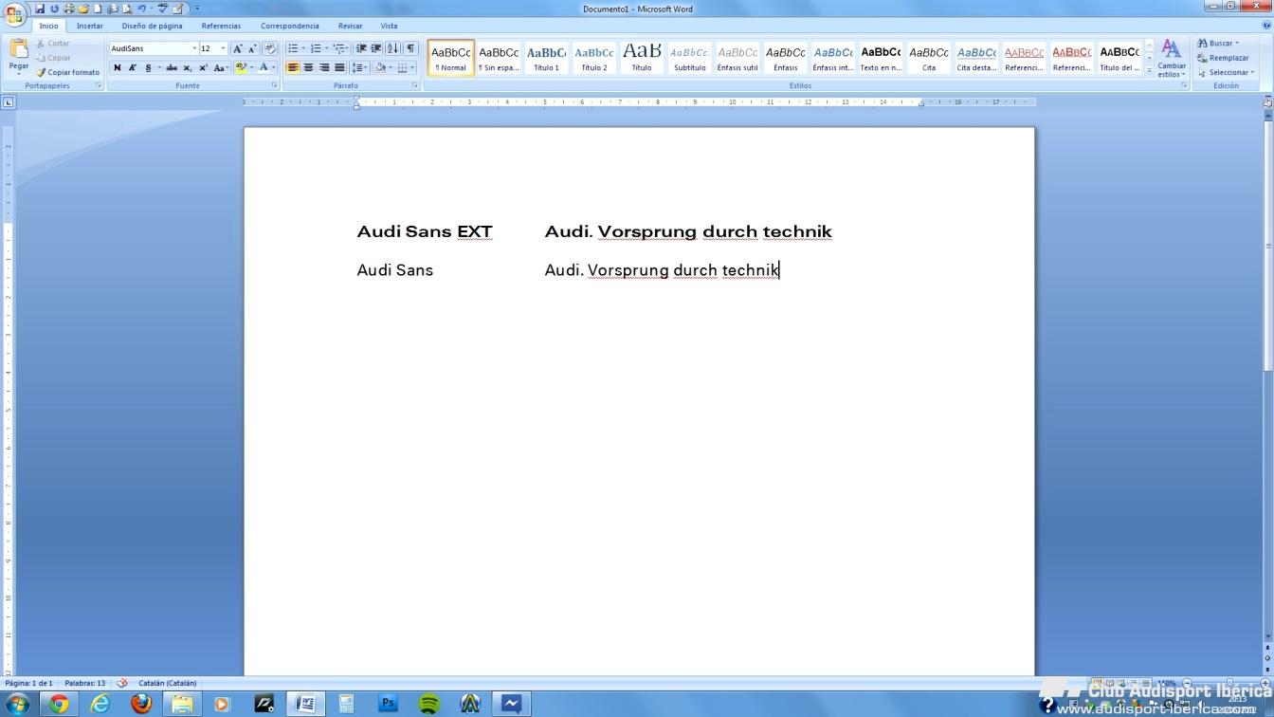Switch to Vista tab
This screenshot has width=1274, height=717.
(x=389, y=26)
